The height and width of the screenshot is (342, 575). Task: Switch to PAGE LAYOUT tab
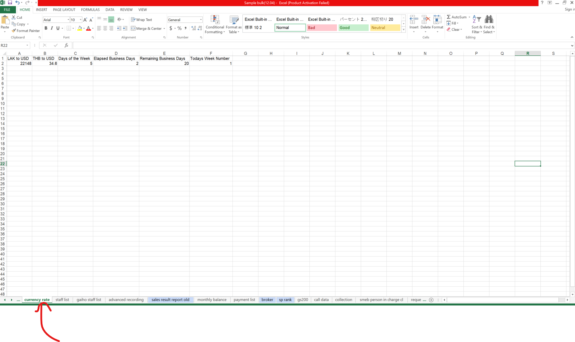(x=64, y=10)
